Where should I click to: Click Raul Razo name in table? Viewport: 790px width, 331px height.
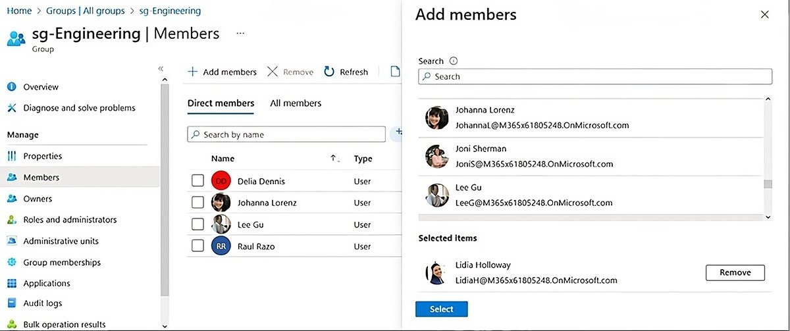[x=256, y=246]
